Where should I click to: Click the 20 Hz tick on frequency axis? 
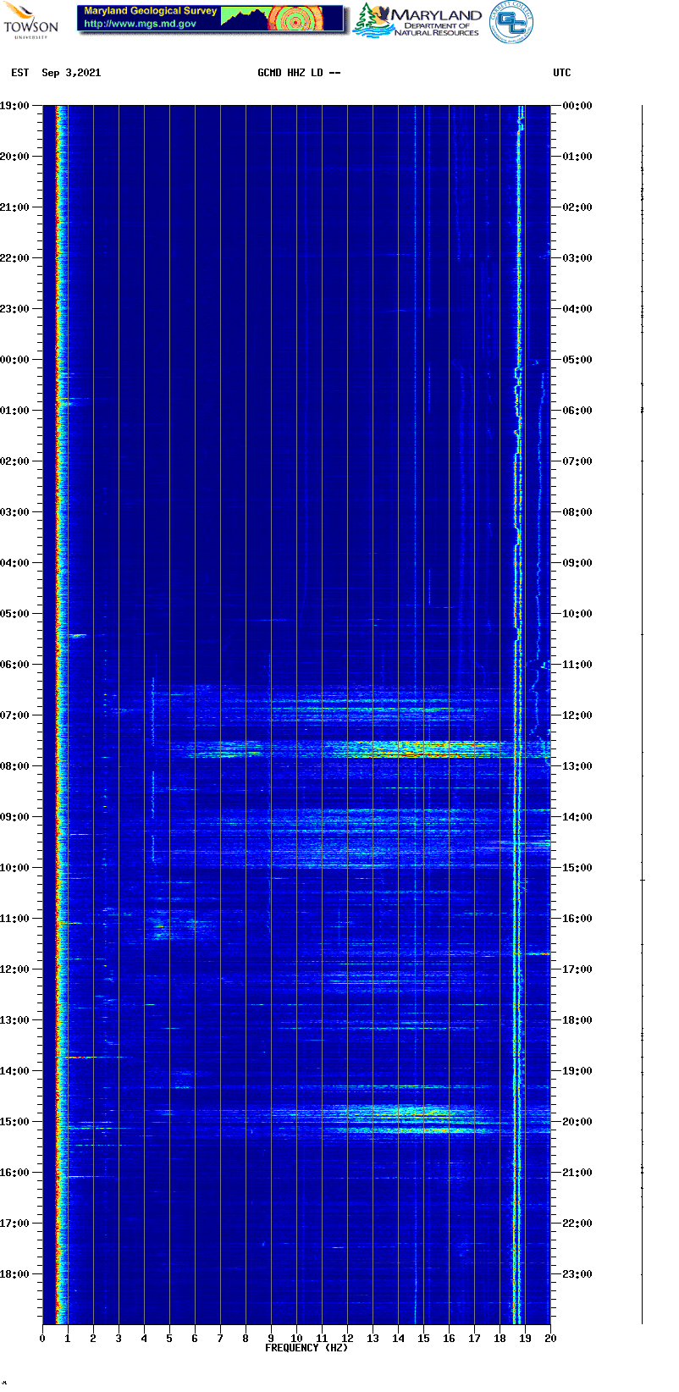550,1339
